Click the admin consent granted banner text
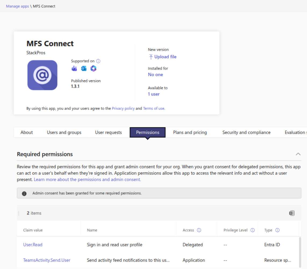 (87, 193)
